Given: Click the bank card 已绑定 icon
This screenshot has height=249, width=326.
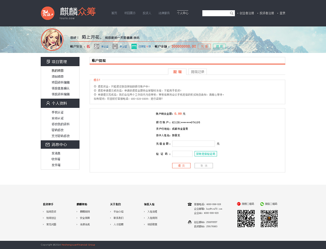Looking at the screenshot, I should [x=134, y=46].
